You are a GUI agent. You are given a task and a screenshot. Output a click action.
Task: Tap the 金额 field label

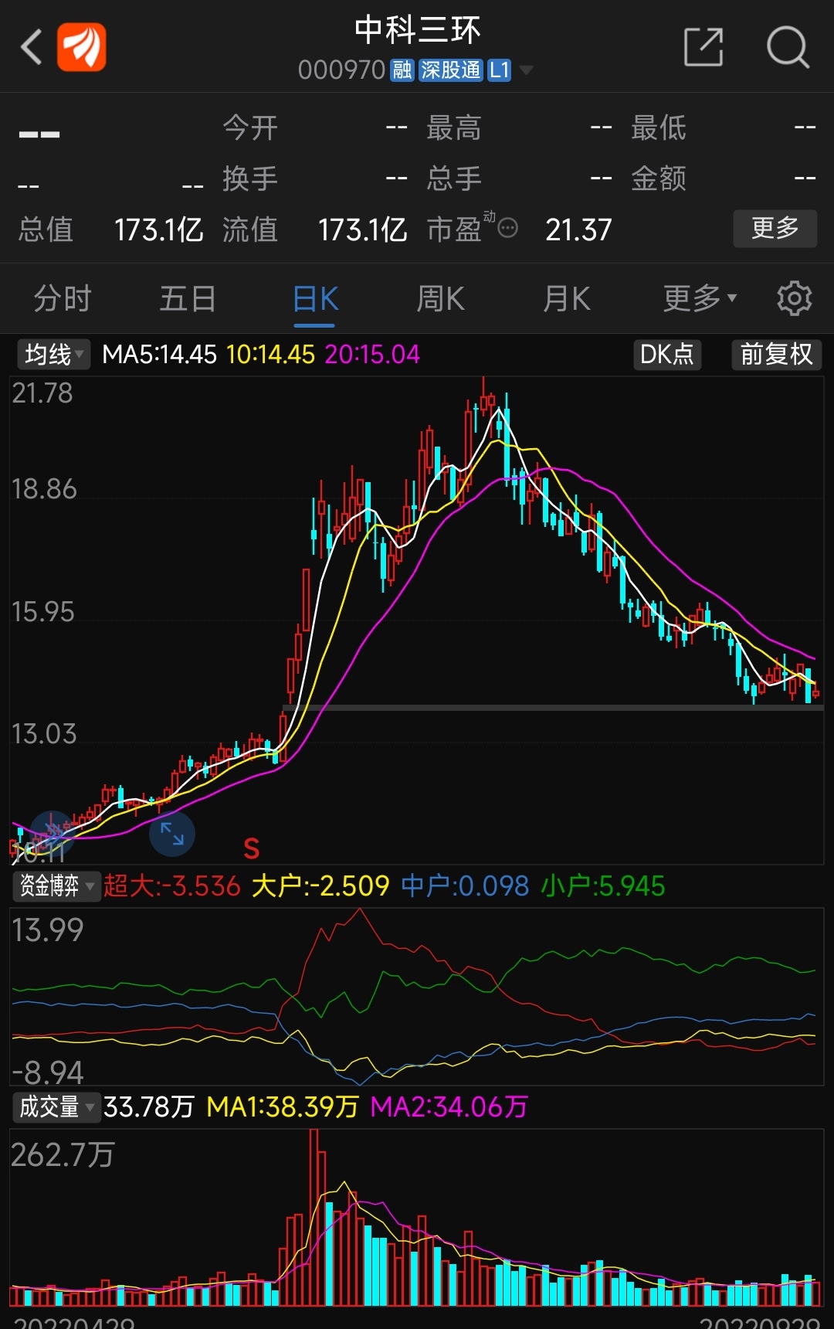tap(659, 178)
